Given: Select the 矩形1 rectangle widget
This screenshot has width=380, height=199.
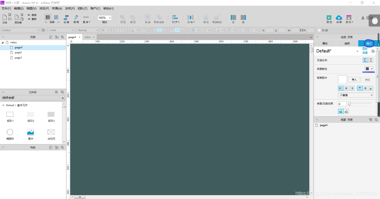Looking at the screenshot, I should click(x=10, y=117).
